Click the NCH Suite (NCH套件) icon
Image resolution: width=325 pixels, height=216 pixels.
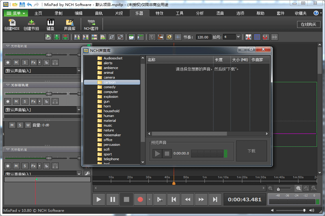pos(91,25)
